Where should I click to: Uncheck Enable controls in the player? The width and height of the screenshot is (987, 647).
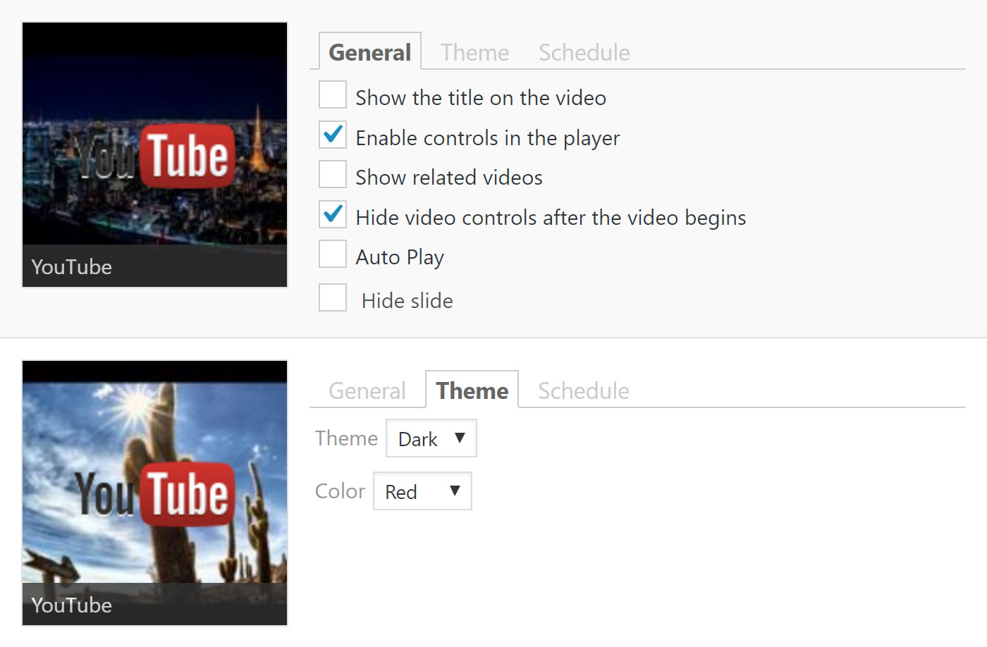click(333, 135)
